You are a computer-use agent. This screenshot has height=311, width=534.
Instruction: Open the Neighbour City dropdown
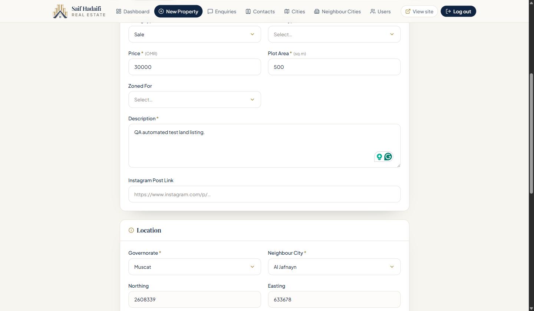point(334,267)
